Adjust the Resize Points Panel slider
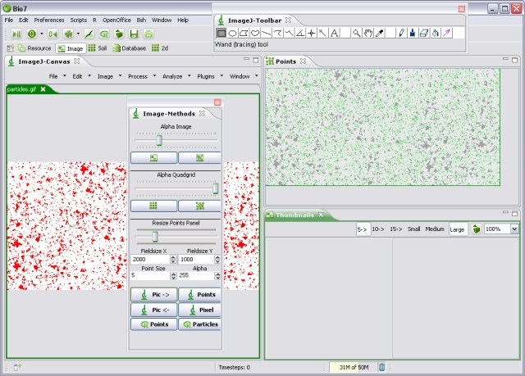This screenshot has height=376, width=525. pyautogui.click(x=155, y=237)
